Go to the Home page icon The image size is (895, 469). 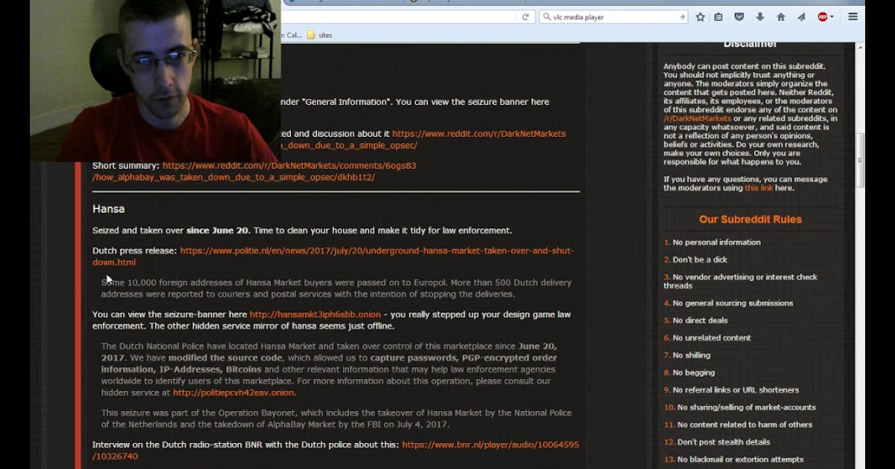click(781, 16)
